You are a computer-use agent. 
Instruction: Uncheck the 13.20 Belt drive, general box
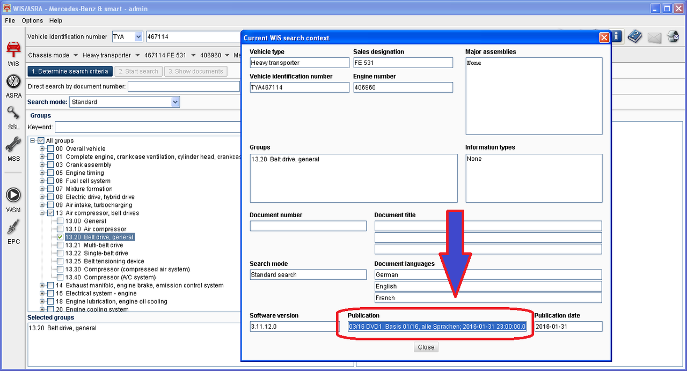click(60, 237)
